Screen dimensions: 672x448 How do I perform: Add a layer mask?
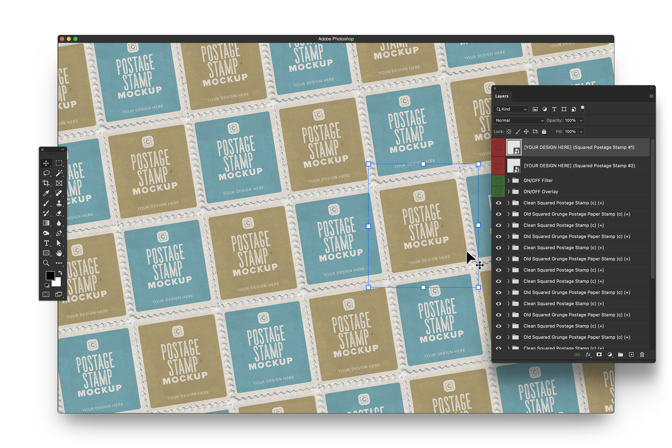599,355
